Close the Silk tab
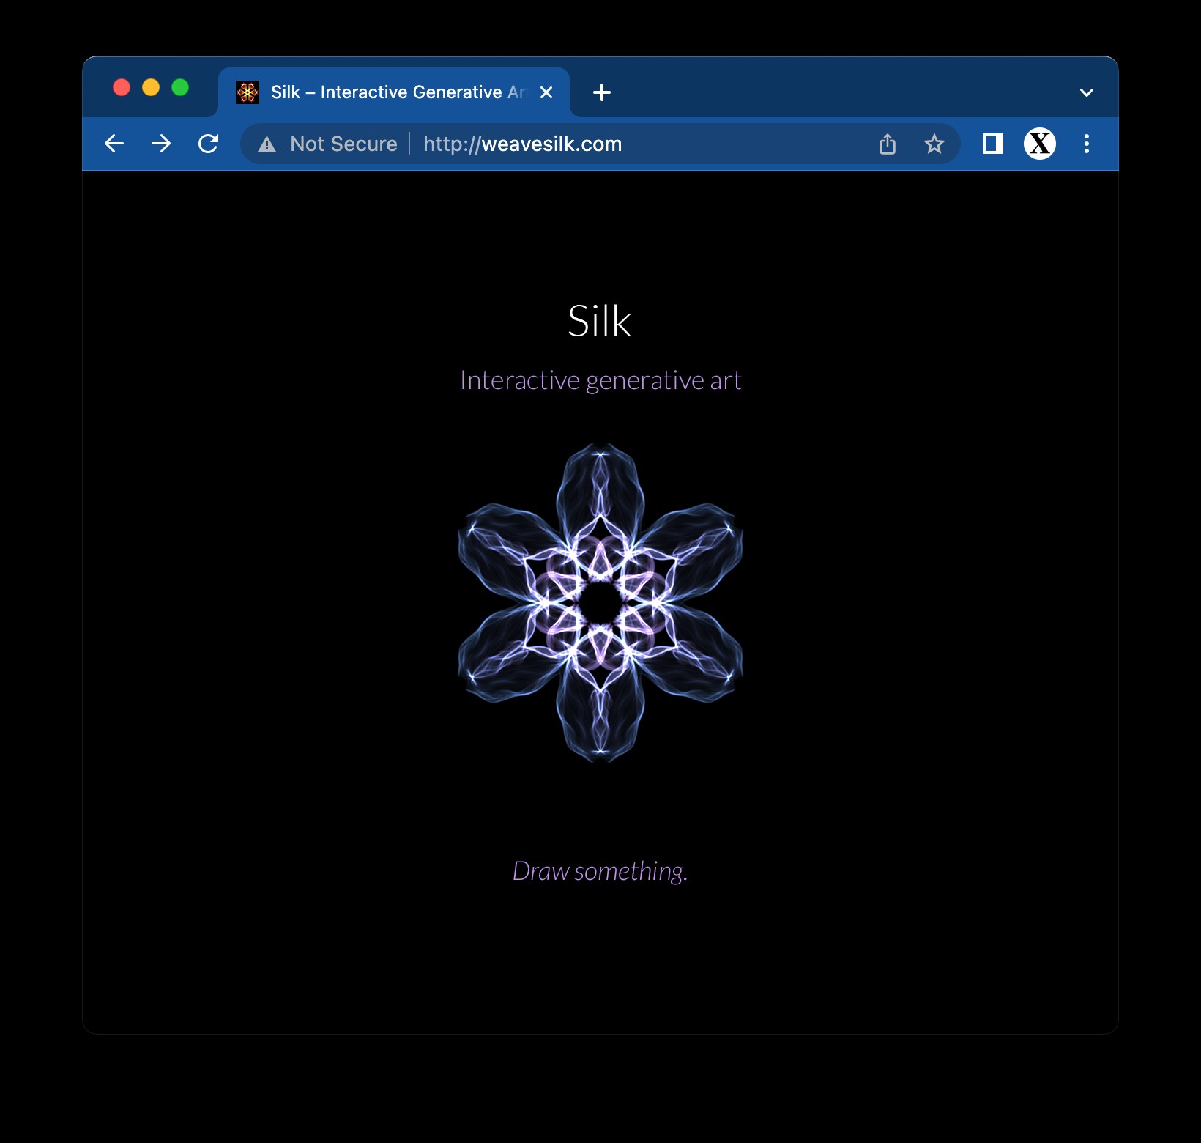Viewport: 1201px width, 1143px height. point(546,92)
